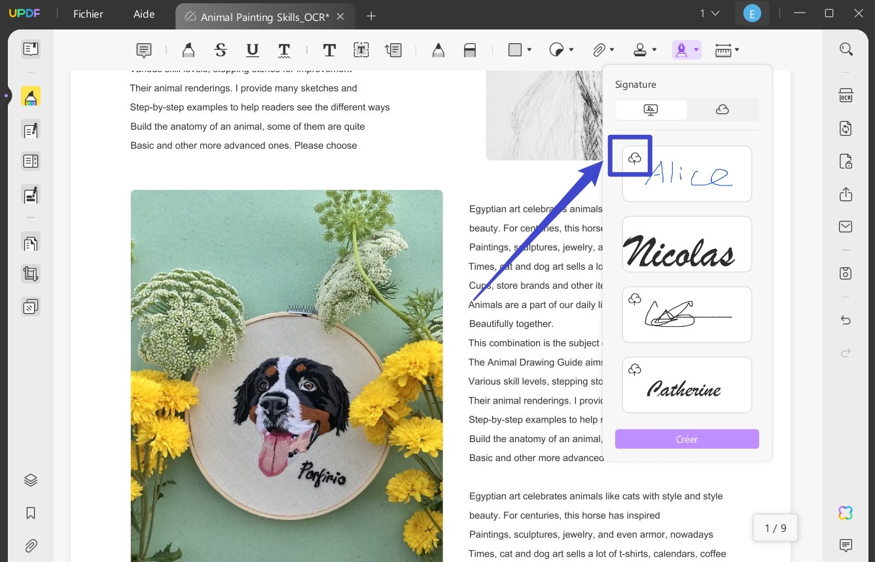Select the Text Box tool
Viewport: 875px width, 562px height.
(x=361, y=50)
